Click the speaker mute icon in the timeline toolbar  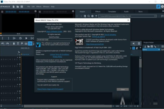point(134,43)
